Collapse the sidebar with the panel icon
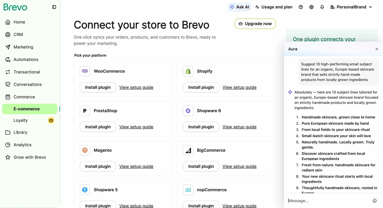The height and width of the screenshot is (208, 383). (x=54, y=7)
